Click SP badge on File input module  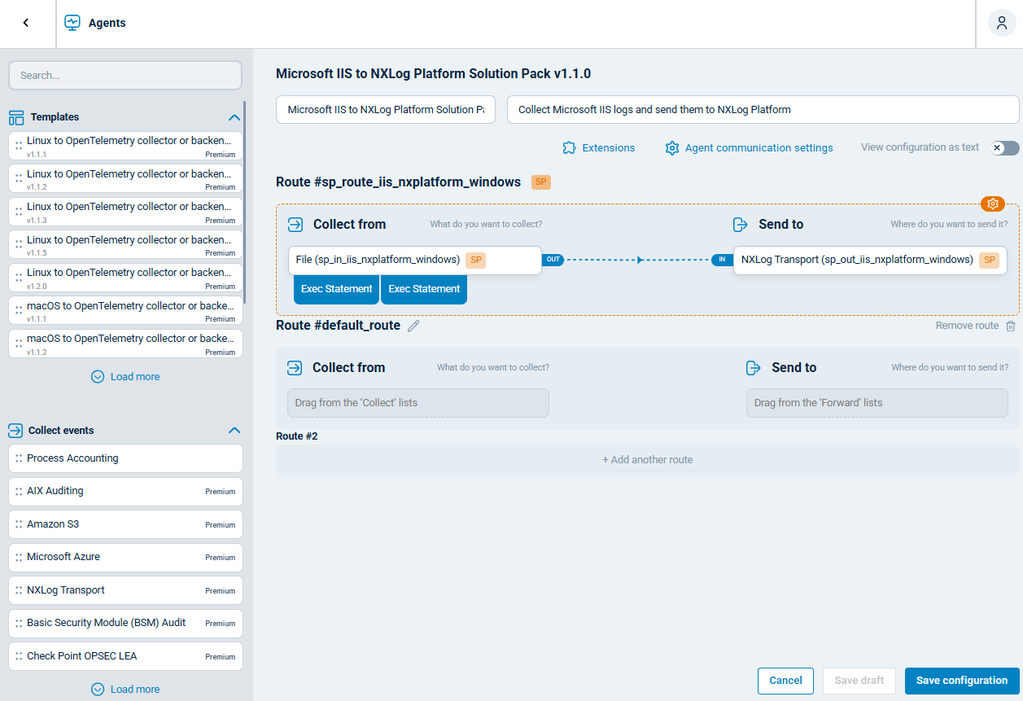point(475,260)
